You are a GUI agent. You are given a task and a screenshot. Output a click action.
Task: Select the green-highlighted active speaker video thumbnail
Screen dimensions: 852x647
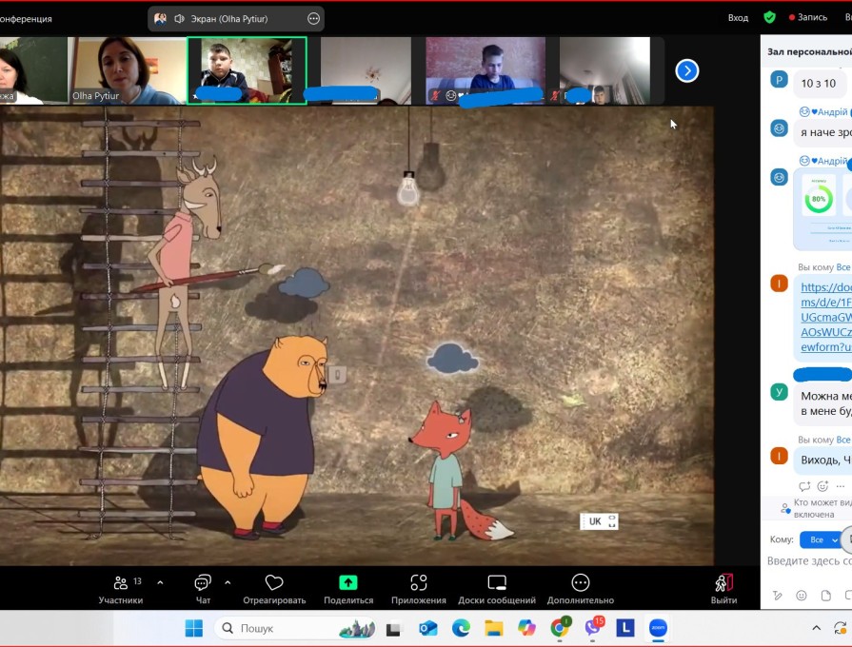[x=247, y=70]
